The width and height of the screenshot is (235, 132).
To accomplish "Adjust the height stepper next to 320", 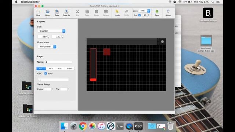I will [62, 37].
